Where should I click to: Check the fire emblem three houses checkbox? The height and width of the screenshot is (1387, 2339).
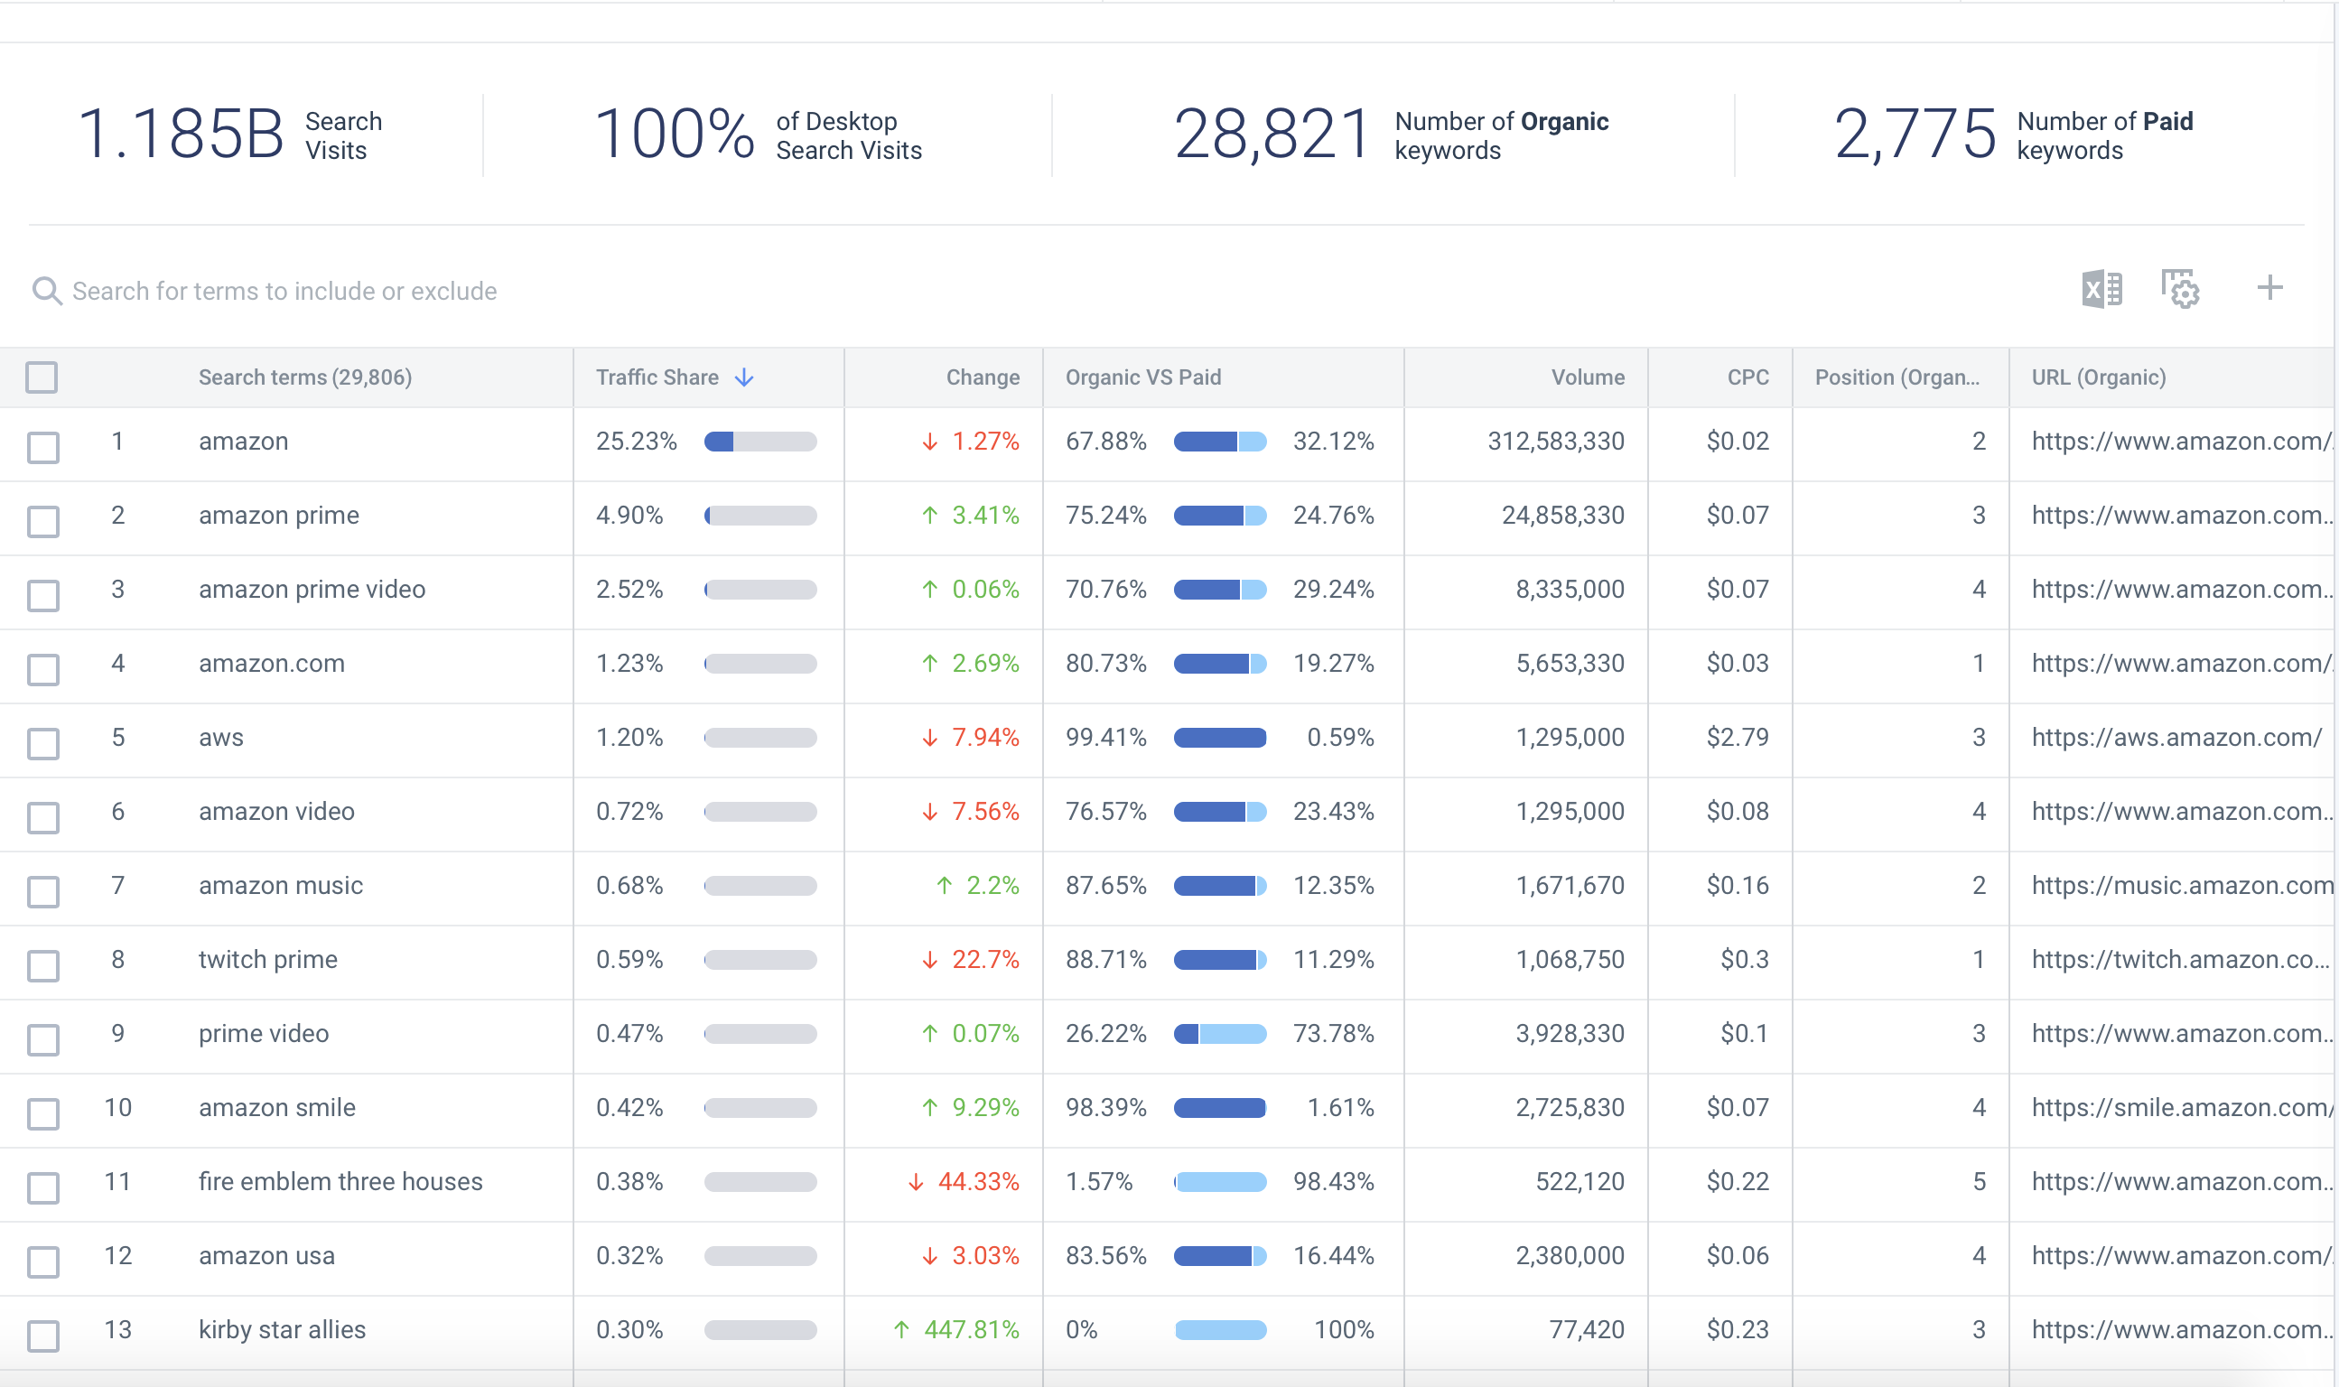click(43, 1187)
